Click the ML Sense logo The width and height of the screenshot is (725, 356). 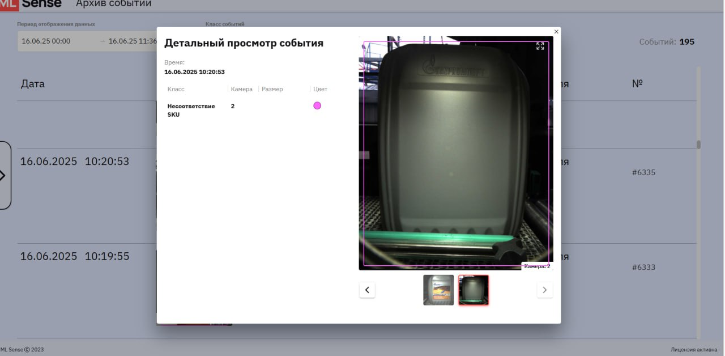click(31, 4)
